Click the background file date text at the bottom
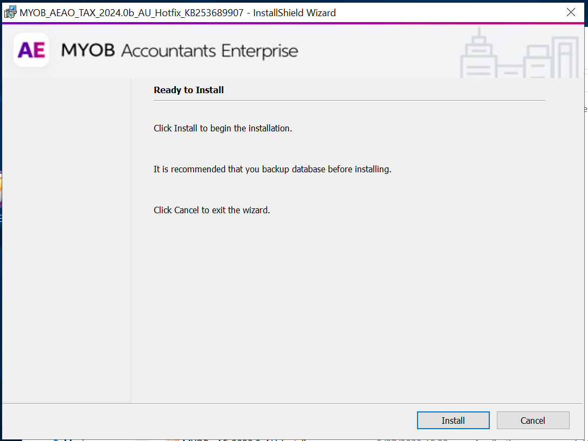The width and height of the screenshot is (588, 441). point(413,439)
